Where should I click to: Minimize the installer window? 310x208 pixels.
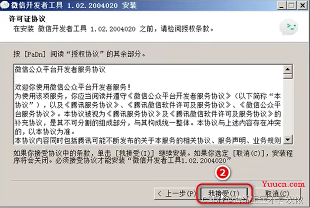282,5
